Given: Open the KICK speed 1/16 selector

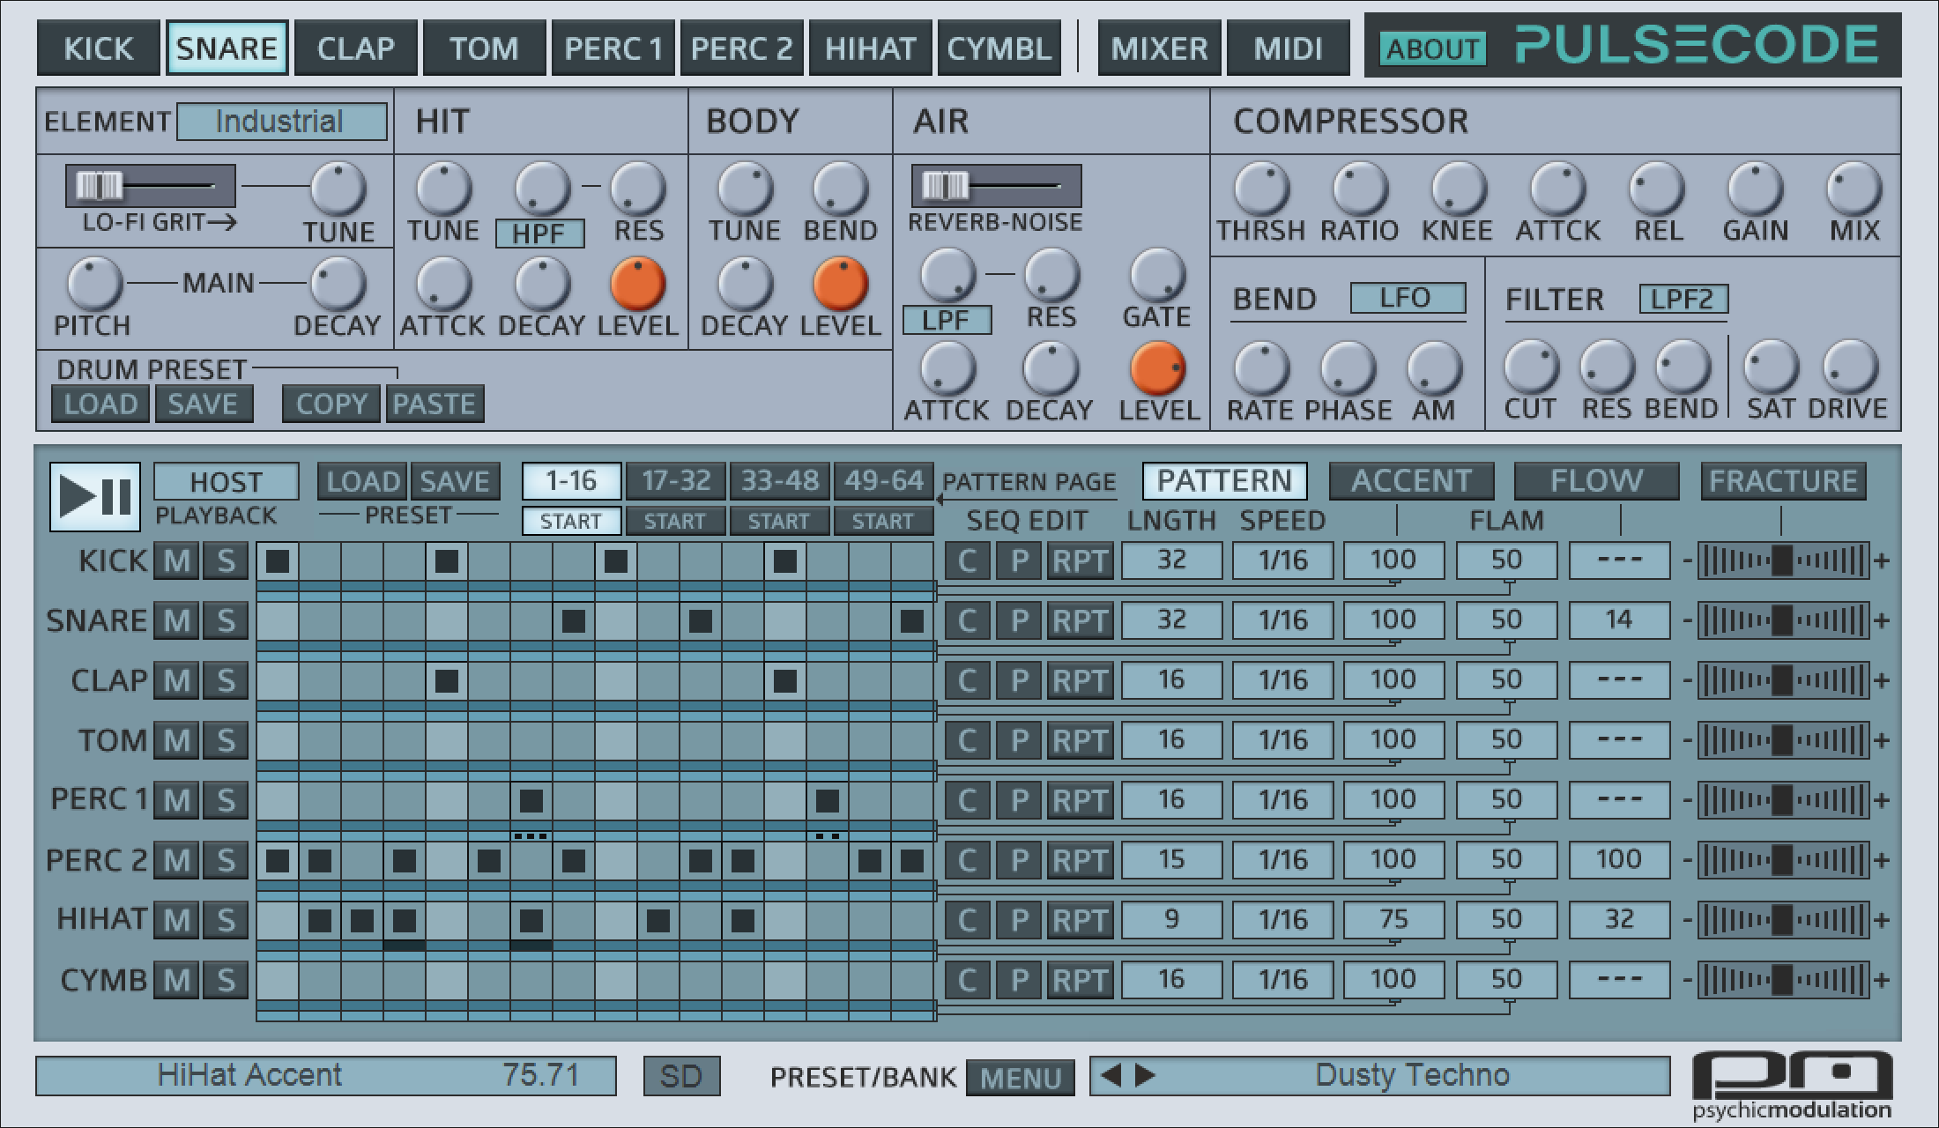Looking at the screenshot, I should click(x=1283, y=560).
